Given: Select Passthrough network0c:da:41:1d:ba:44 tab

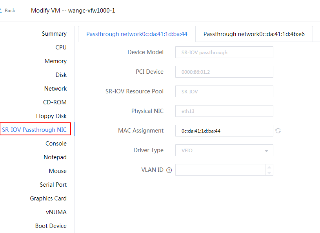Looking at the screenshot, I should (137, 34).
